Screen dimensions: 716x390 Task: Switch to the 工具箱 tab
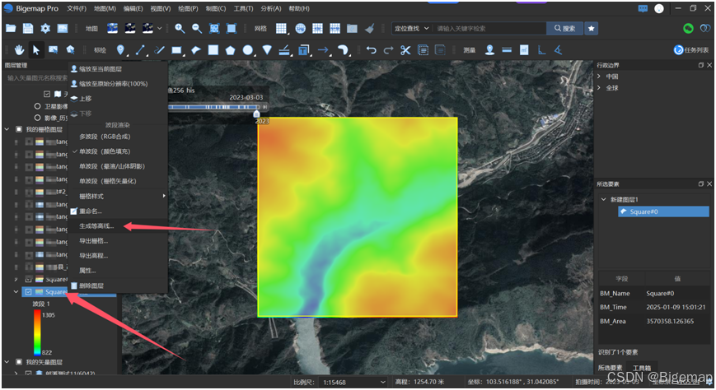pyautogui.click(x=642, y=368)
